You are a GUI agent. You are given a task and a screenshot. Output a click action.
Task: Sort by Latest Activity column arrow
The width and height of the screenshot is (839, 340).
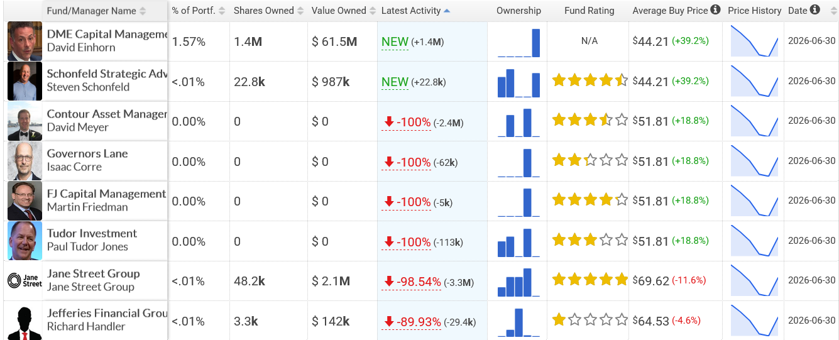[x=447, y=11]
